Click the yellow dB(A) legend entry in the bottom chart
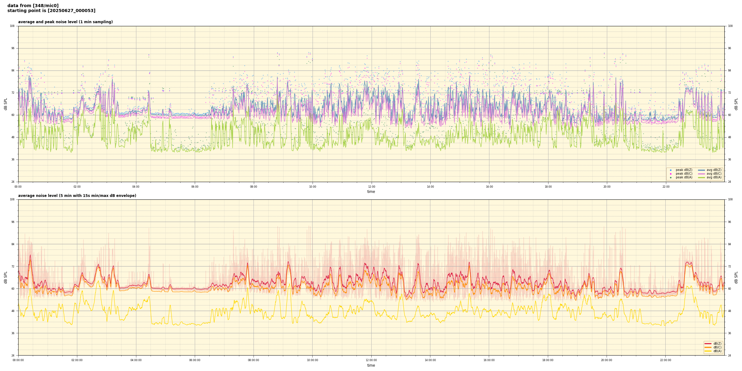Screen dimensions: 742x371 708,351
